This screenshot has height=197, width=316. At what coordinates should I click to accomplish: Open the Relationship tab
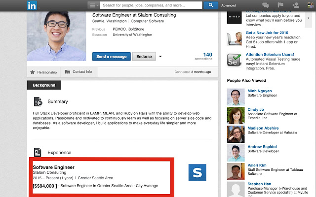coord(44,72)
